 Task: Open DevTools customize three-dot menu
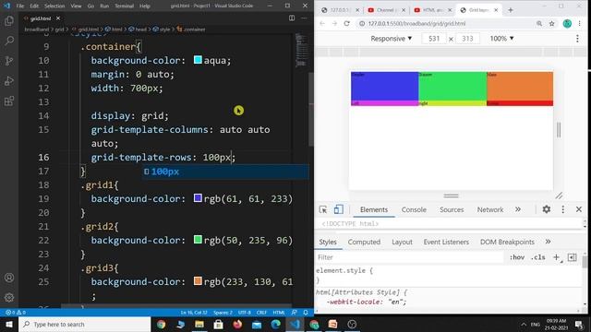563,209
